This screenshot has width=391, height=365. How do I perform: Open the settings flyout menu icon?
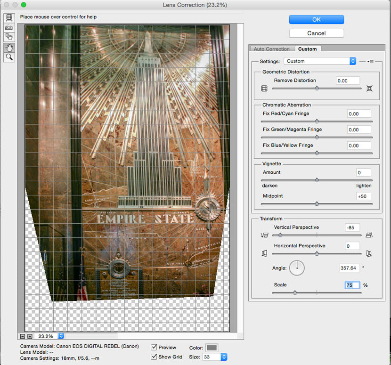(370, 61)
